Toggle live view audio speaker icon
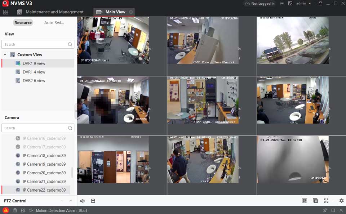This screenshot has height=214, width=346. [83, 201]
